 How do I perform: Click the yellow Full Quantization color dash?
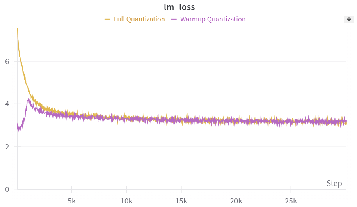108,19
